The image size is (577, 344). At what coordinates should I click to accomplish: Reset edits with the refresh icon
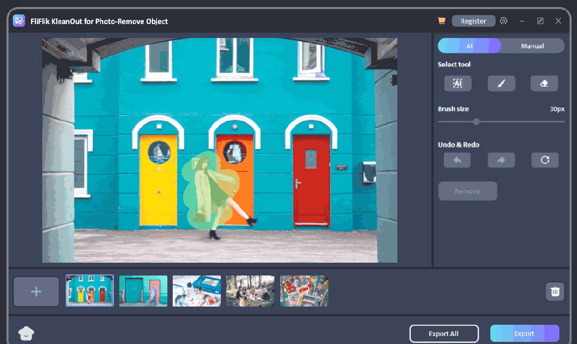[545, 160]
